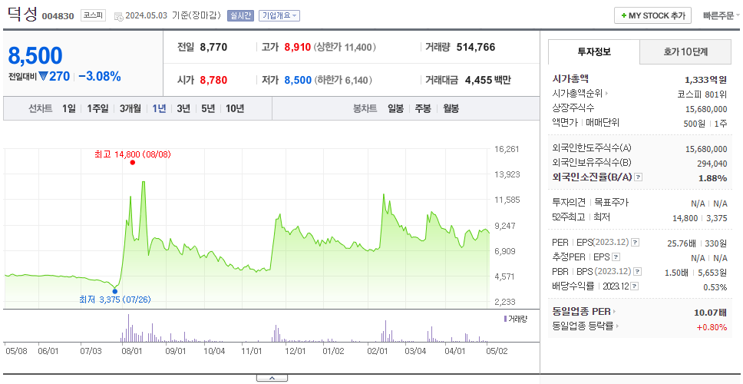Click the 시가 value 8,780

point(213,80)
